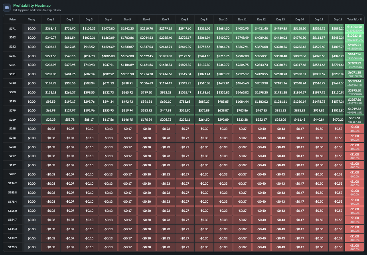
Task: Click the $0.00 Today cell in the $207 row
Action: [32, 174]
